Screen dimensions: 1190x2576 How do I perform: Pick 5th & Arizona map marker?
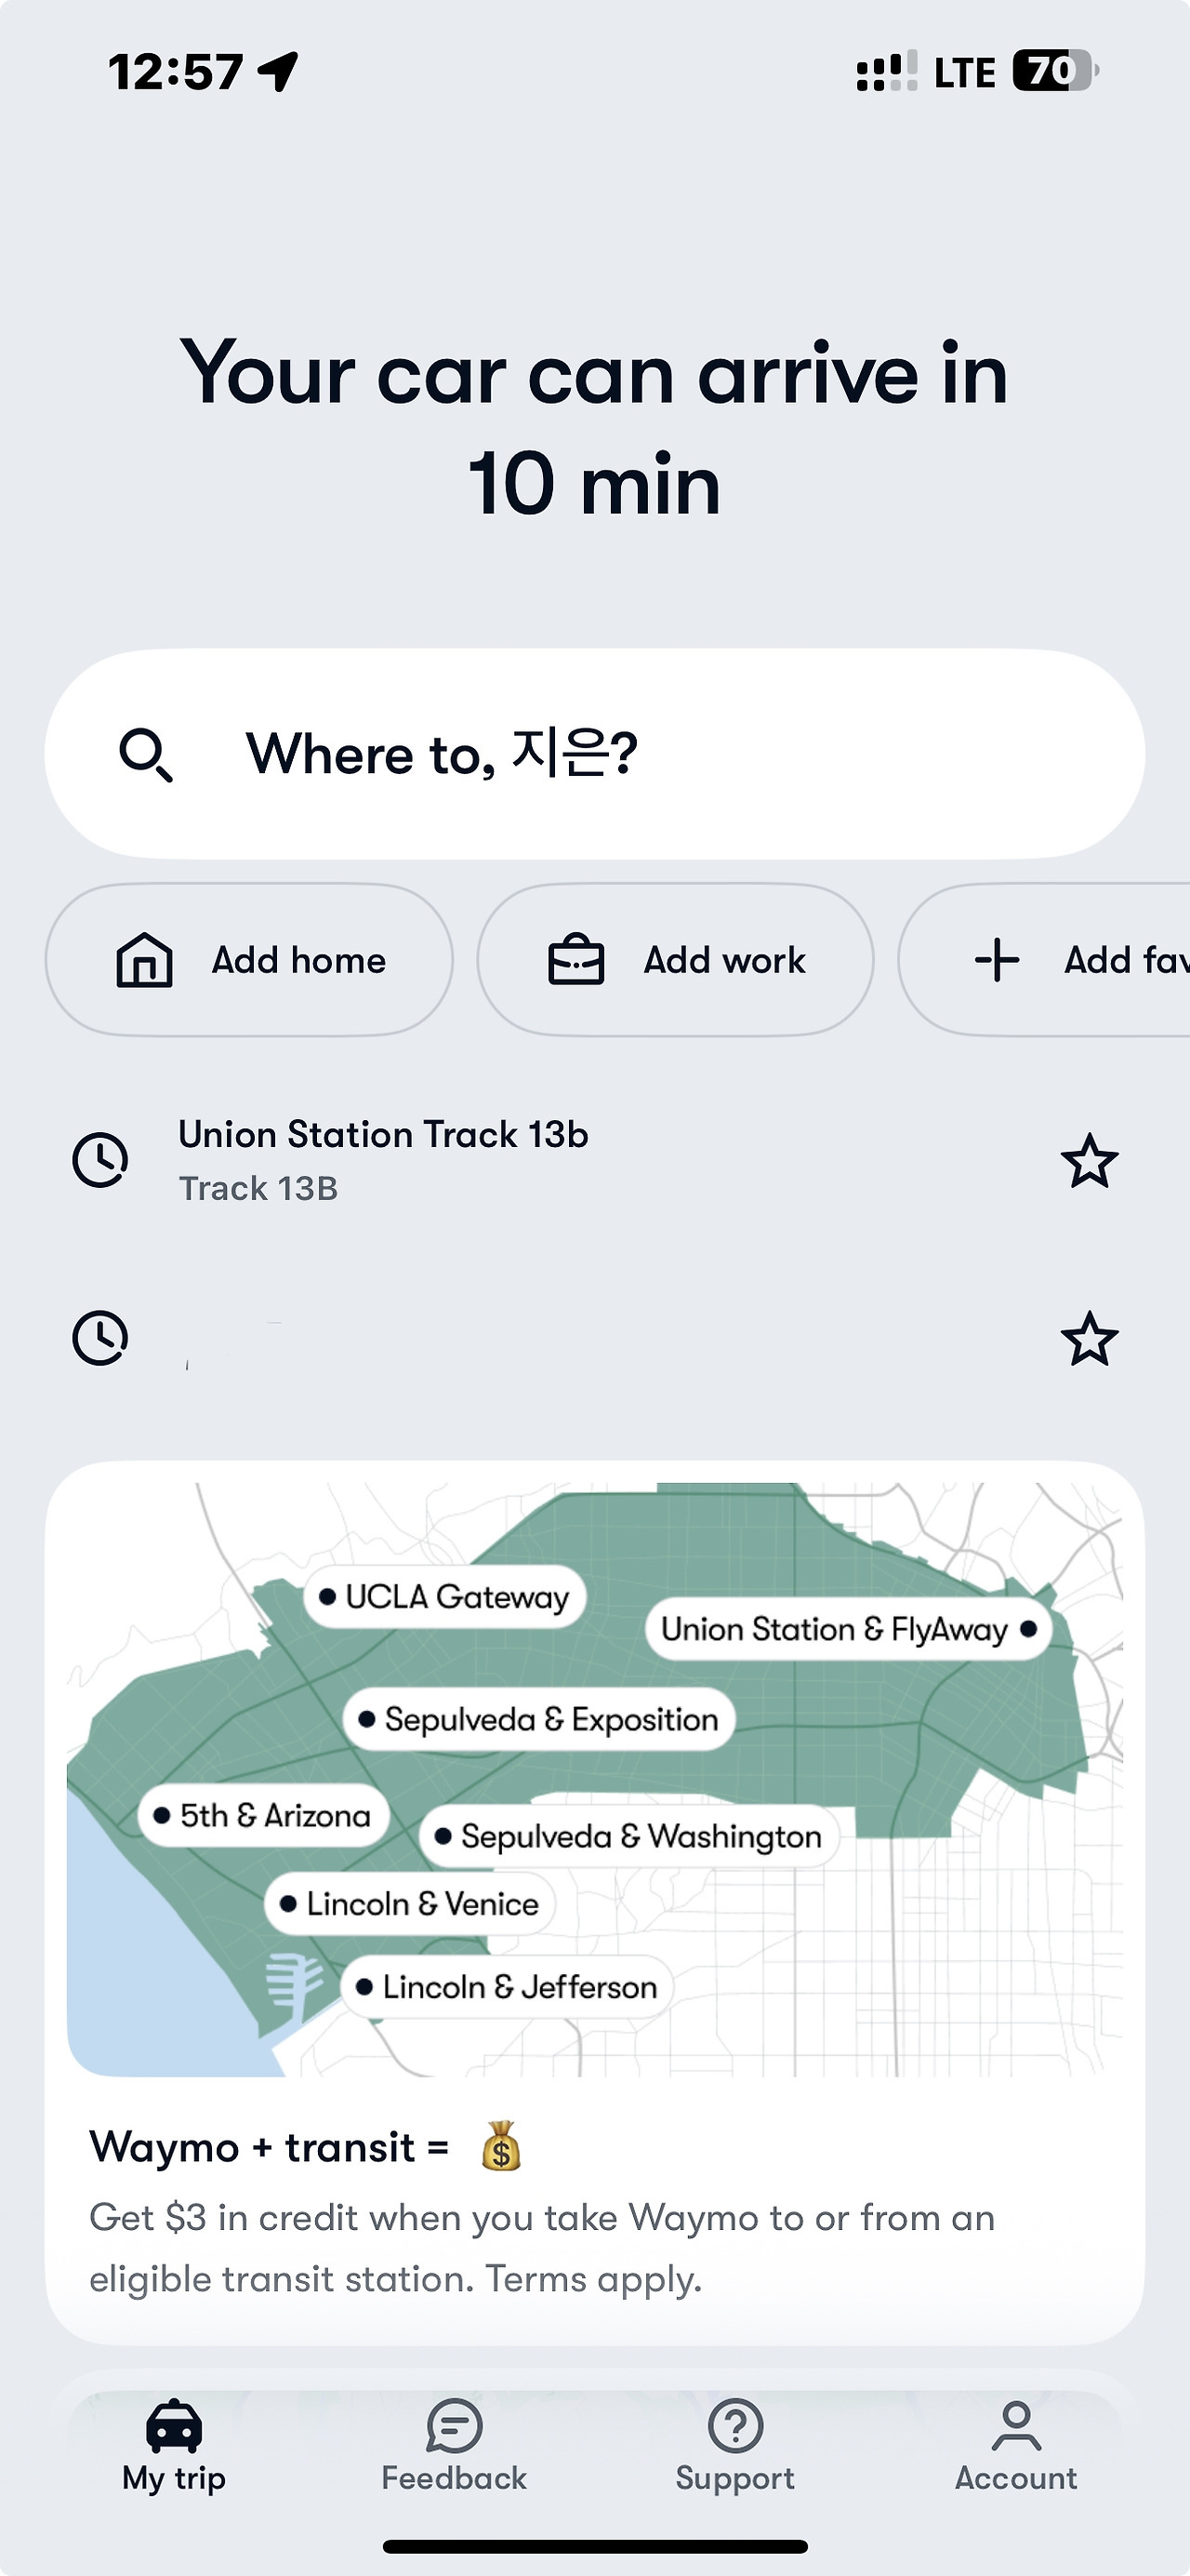click(264, 1815)
